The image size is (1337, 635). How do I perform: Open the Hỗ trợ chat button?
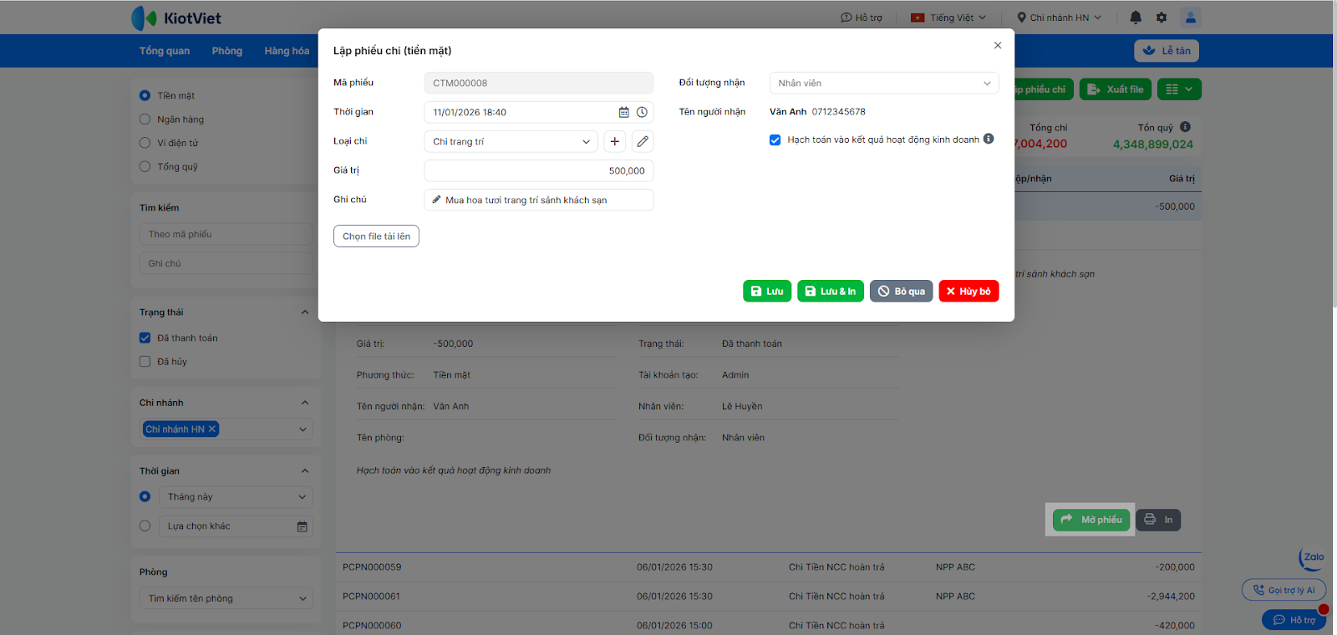pos(1294,620)
